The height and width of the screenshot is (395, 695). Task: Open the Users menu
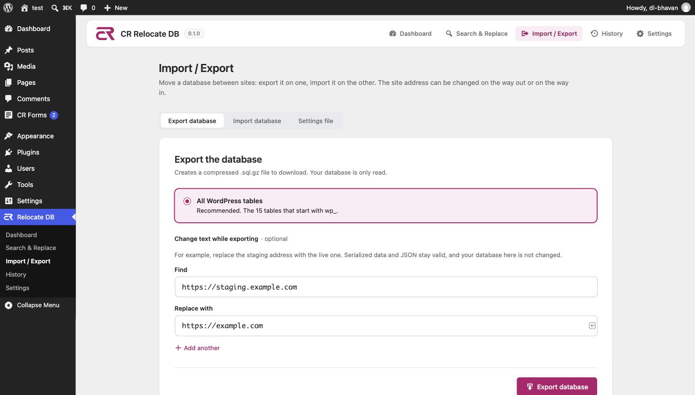click(38, 168)
